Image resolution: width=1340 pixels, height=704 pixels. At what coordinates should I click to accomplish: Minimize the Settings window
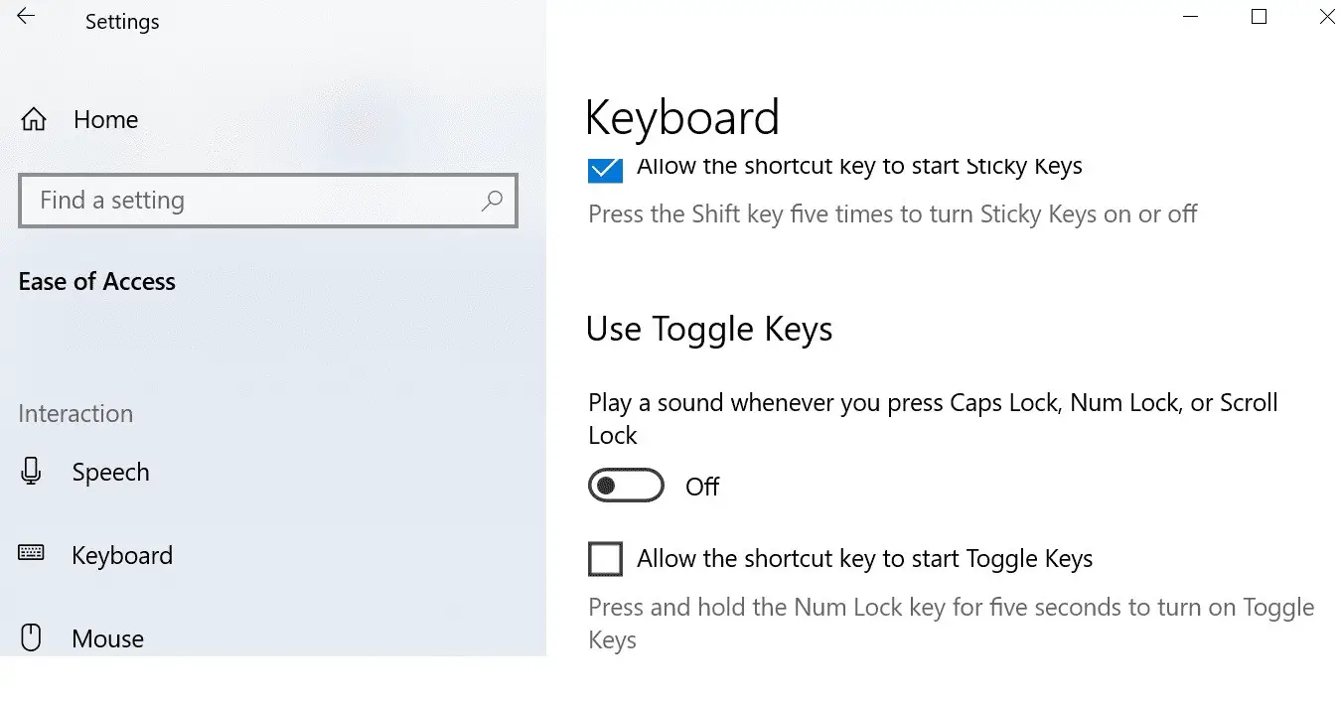click(1190, 17)
